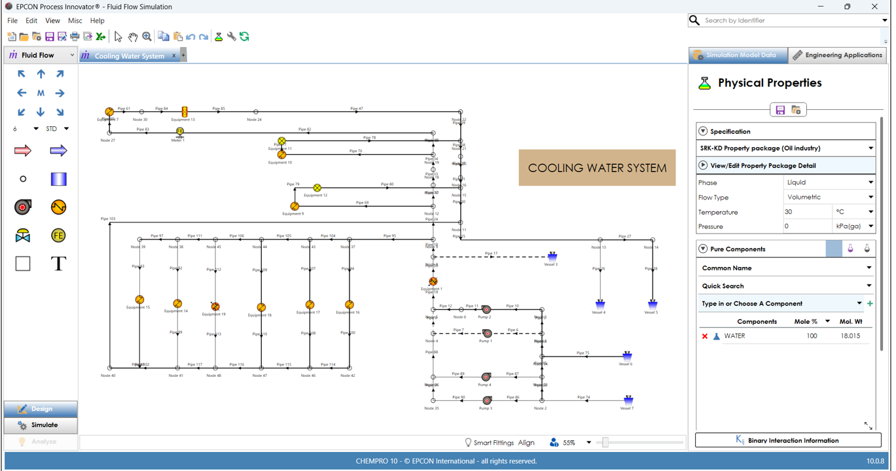Viewport: 896px width, 471px height.
Task: Open a file with the folder icon
Action: 24,37
